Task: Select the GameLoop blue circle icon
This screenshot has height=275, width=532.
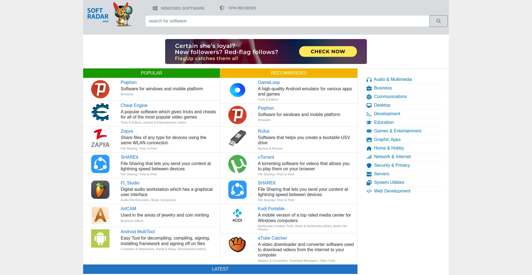Action: click(x=237, y=90)
